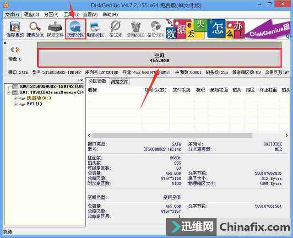Click the 空闲 465.8GB free space bar
Screen dimensions: 293x238
tap(159, 58)
